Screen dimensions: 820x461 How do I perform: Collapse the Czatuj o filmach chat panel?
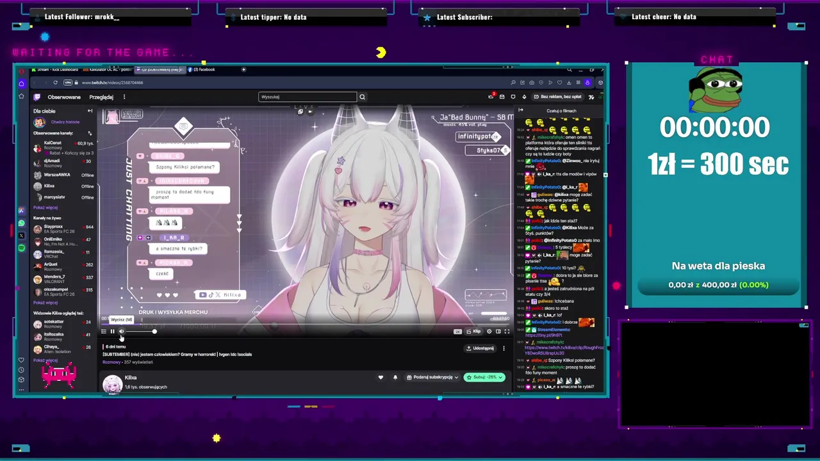coord(521,110)
